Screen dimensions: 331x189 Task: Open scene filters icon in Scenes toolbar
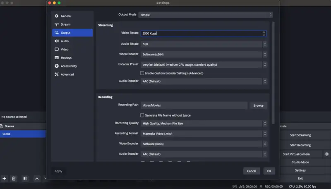25,179
